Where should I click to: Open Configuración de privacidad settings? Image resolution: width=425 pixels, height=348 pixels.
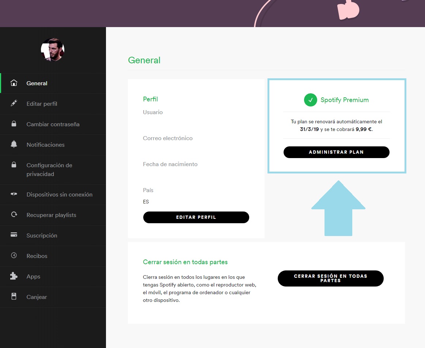[x=53, y=170]
